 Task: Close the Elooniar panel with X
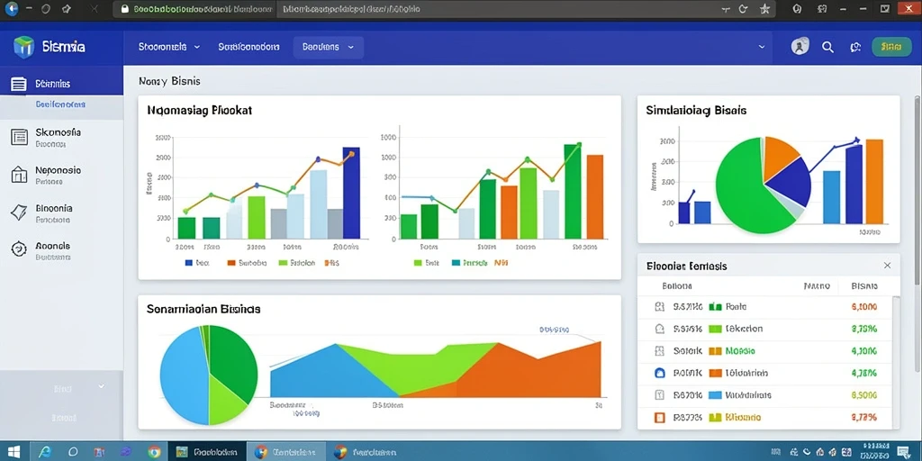[x=887, y=266]
